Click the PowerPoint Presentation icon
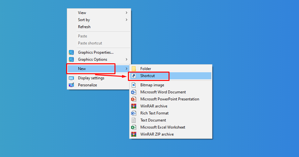This screenshot has height=157, width=299. pos(134,99)
